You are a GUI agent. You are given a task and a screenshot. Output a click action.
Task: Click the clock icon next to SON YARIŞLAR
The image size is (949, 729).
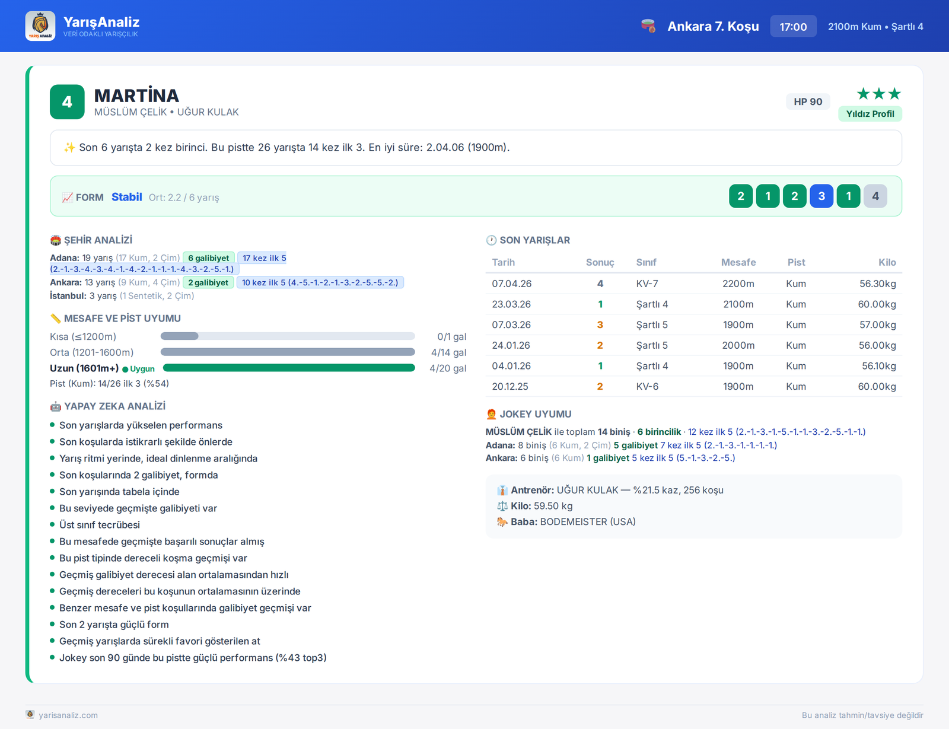(x=491, y=240)
